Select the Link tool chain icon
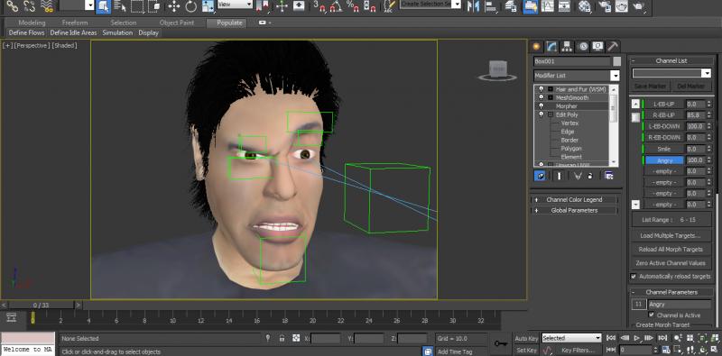The width and height of the screenshot is (722, 356). tap(12, 5)
